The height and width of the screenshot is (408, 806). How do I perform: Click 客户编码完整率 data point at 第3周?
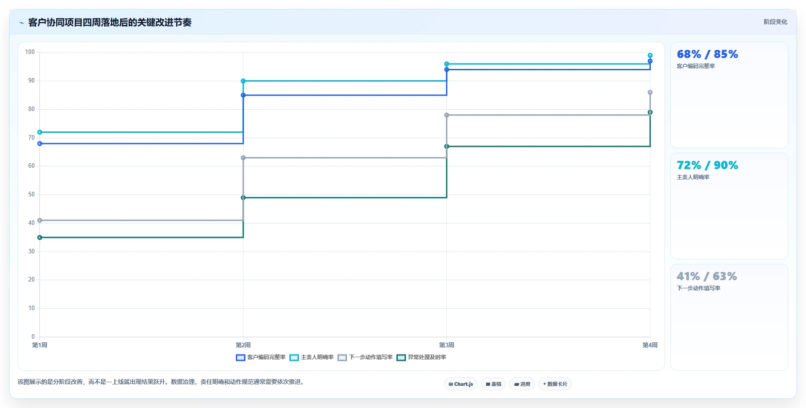pyautogui.click(x=447, y=70)
